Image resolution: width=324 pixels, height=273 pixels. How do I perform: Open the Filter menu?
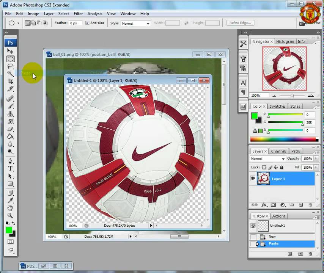[78, 14]
